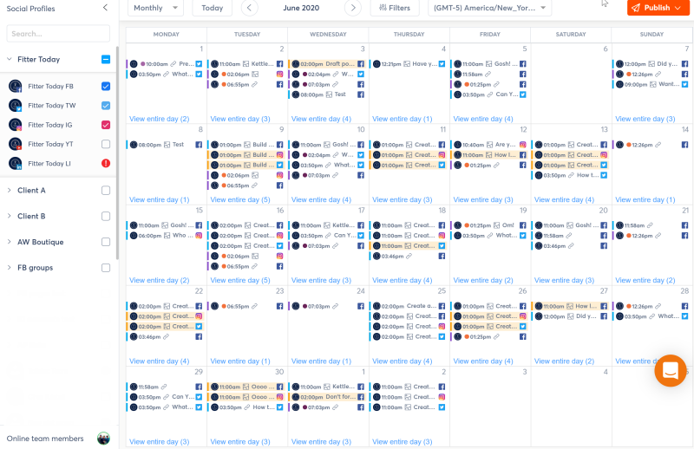
Task: Click the Today button
Action: pyautogui.click(x=213, y=8)
